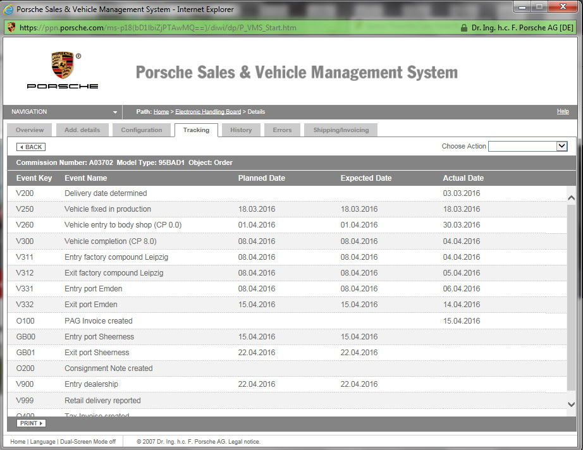
Task: Click the PRINT button
Action: pos(31,423)
